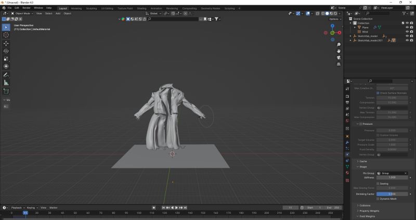416x220 pixels.
Task: Open the Render menu
Action: pyautogui.click(x=27, y=8)
